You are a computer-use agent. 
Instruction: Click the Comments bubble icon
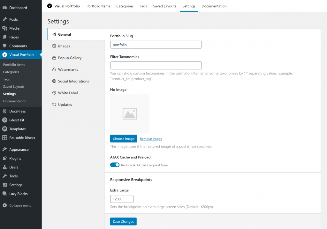point(4,46)
